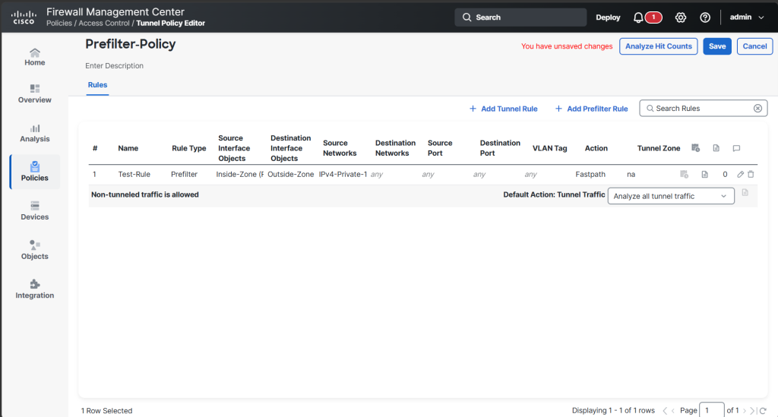
Task: Click Access Control in the breadcrumb
Action: pyautogui.click(x=103, y=24)
